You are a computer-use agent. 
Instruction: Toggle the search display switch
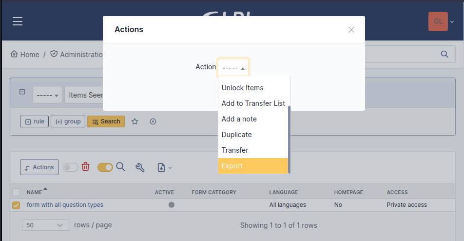pos(105,167)
